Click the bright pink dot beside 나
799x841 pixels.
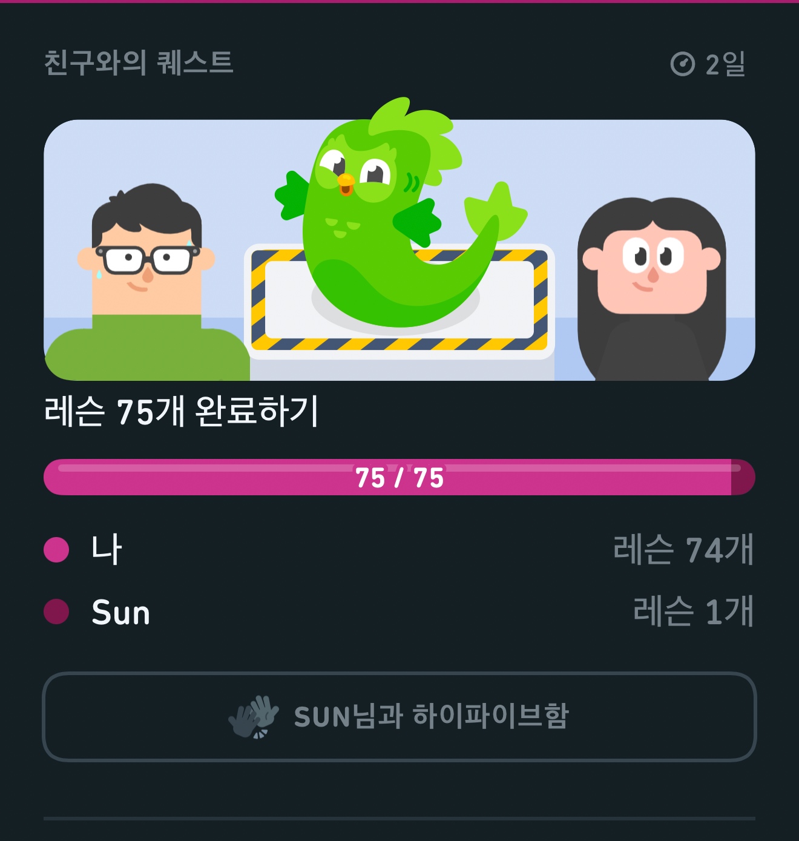click(x=56, y=550)
